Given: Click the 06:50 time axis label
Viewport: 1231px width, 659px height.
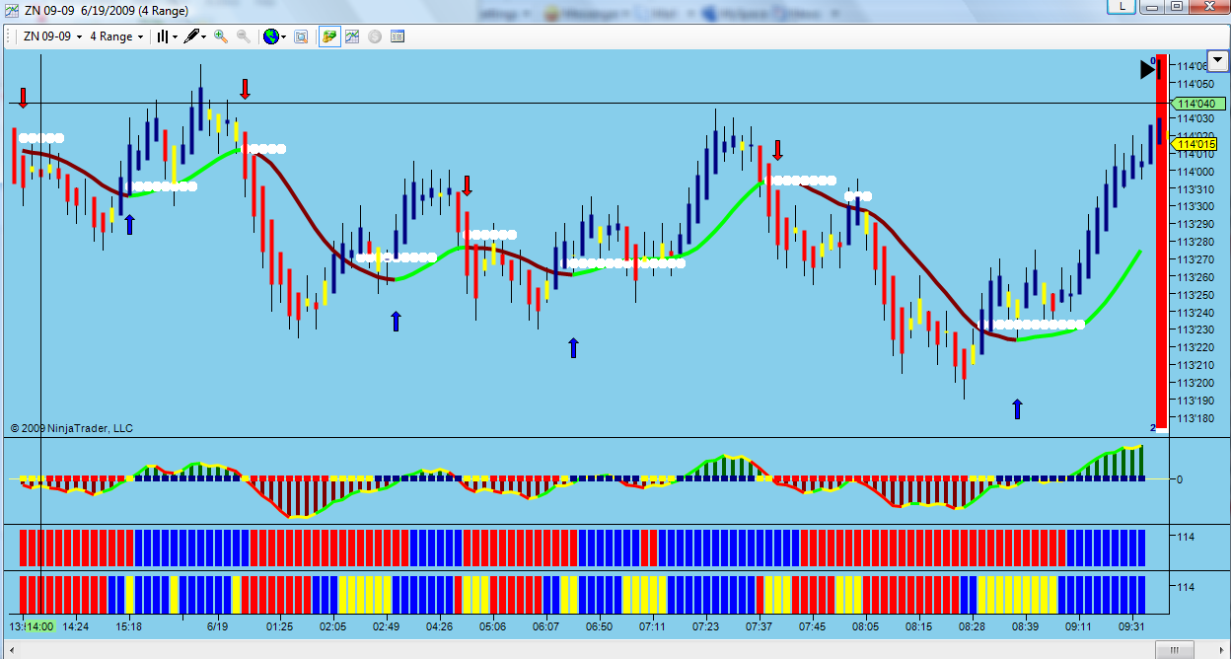Looking at the screenshot, I should pos(599,626).
